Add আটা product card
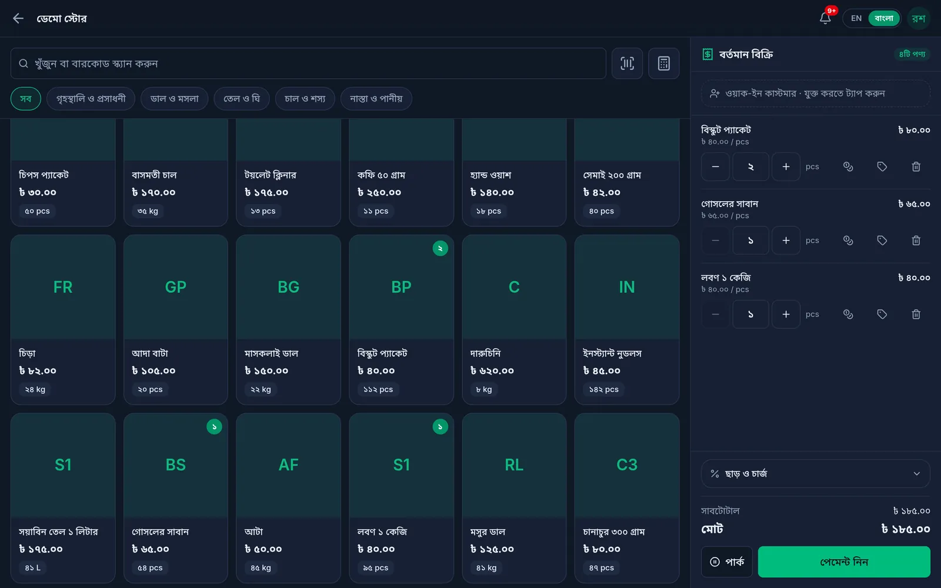The width and height of the screenshot is (941, 588). coord(288,498)
